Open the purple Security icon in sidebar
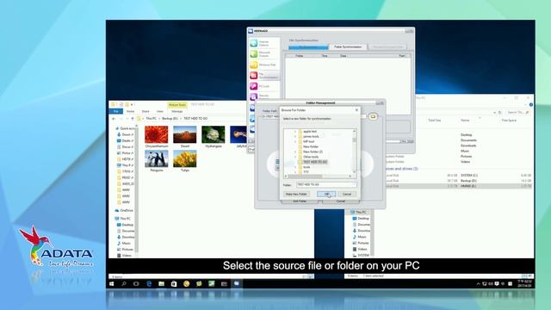Screen dimensions: 551x310 pos(253,96)
